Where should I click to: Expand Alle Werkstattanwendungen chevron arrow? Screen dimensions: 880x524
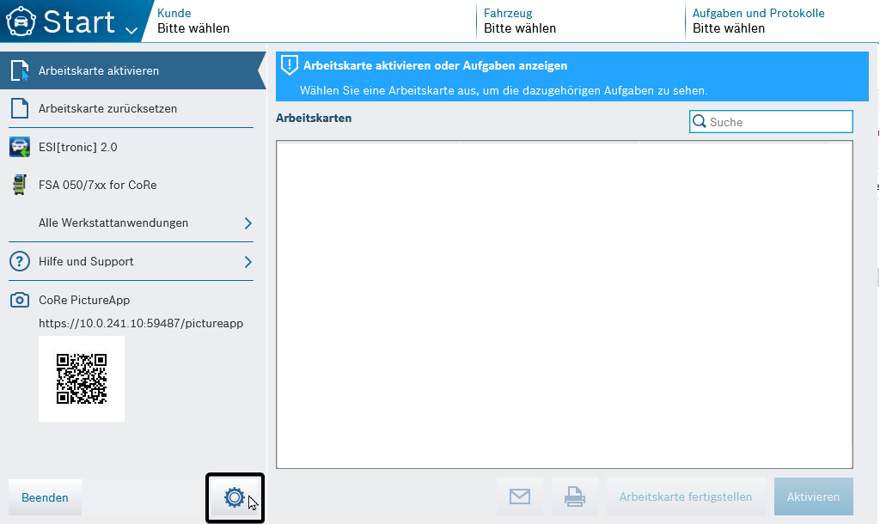(248, 223)
